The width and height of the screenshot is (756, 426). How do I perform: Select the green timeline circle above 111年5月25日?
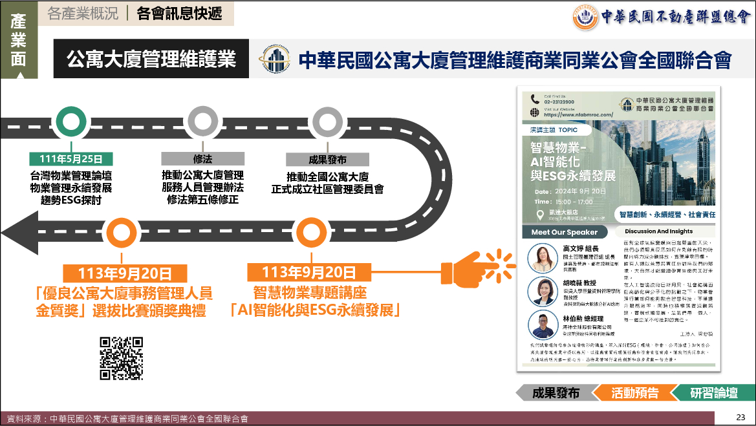(71, 121)
